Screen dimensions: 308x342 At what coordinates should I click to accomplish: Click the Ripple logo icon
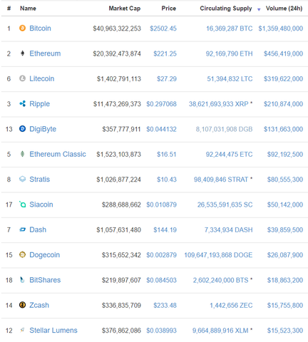click(x=22, y=103)
